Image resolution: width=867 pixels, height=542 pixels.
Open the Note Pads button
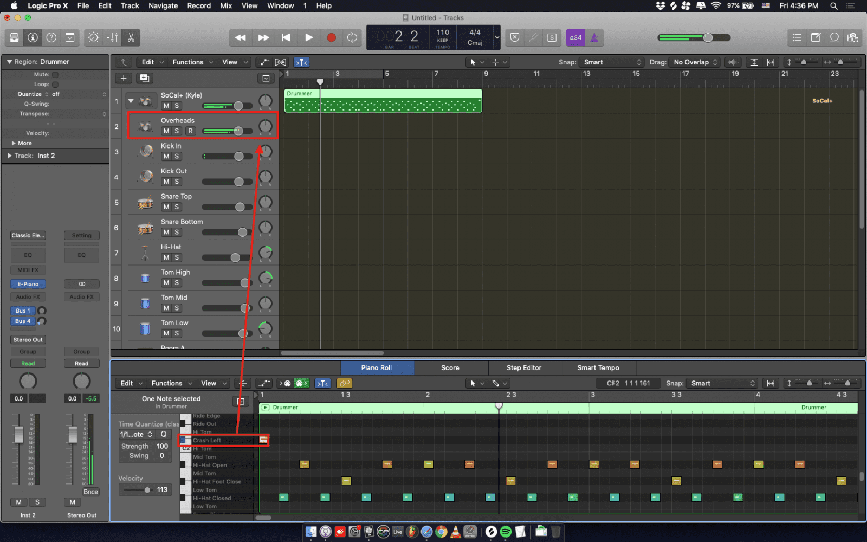coord(816,37)
